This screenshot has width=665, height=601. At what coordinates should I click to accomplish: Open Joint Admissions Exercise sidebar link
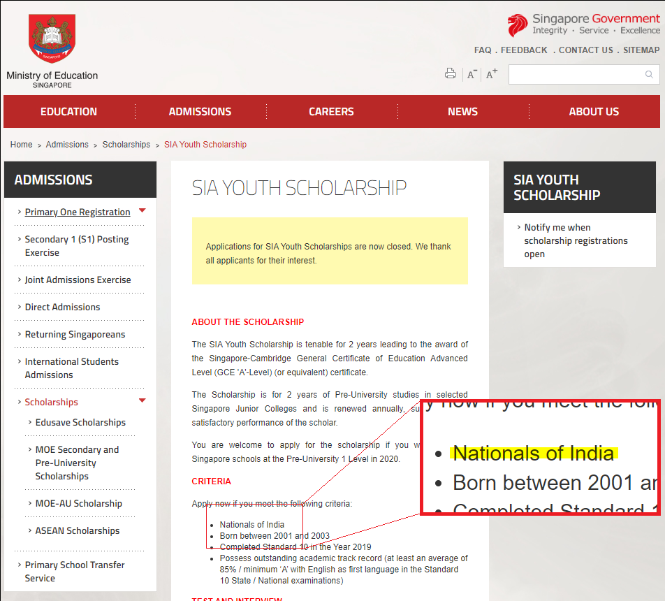tap(78, 280)
